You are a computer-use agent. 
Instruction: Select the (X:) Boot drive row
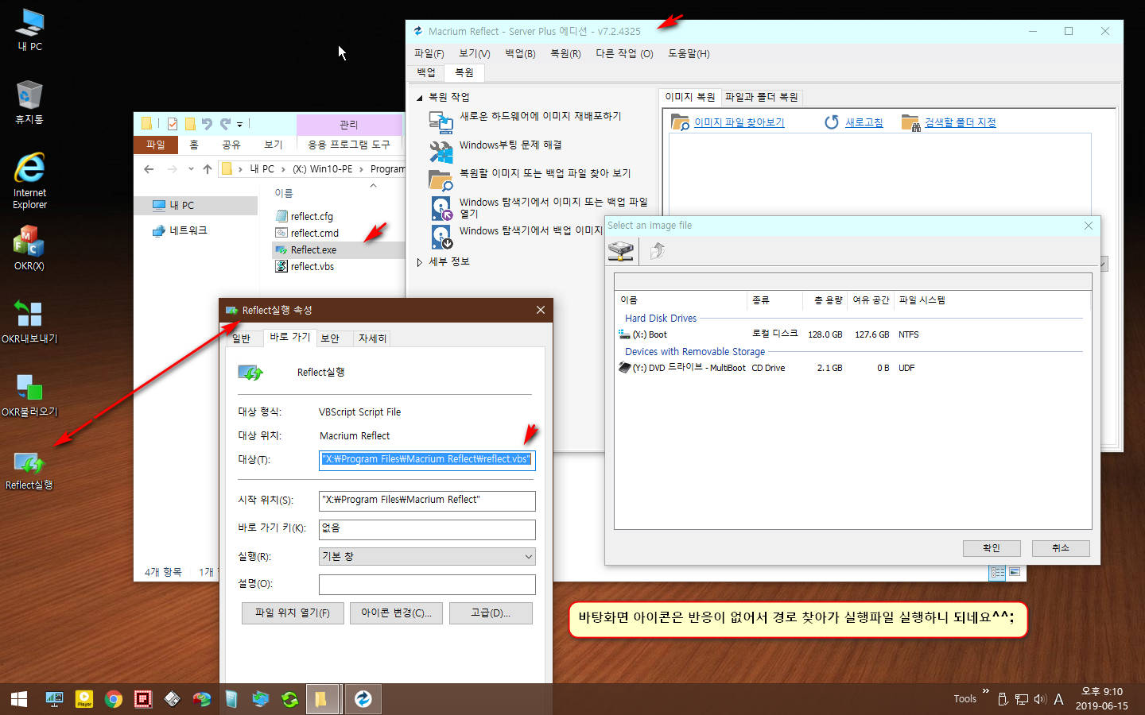click(x=851, y=334)
